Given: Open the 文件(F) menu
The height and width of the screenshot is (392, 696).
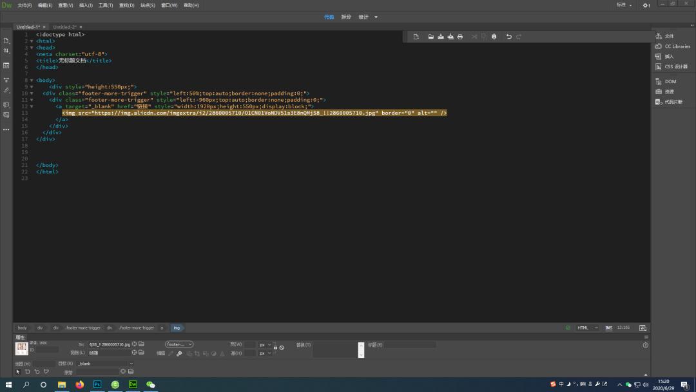Looking at the screenshot, I should coord(24,5).
